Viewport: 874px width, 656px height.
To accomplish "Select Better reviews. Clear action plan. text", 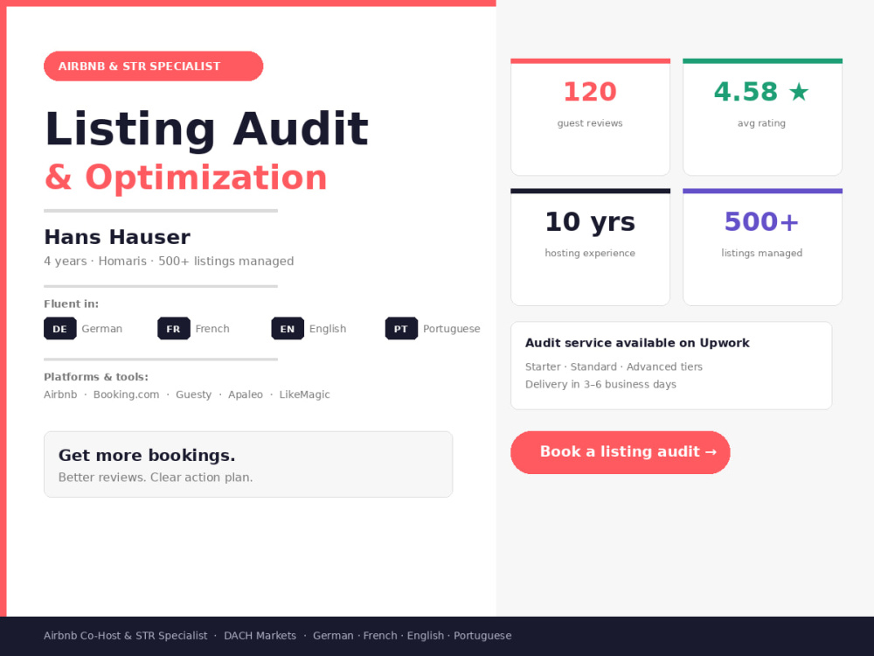I will pyautogui.click(x=156, y=478).
